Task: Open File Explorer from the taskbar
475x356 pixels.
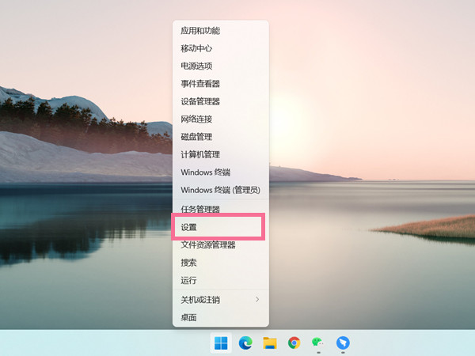Action: coord(270,343)
